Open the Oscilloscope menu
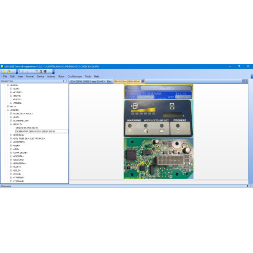The width and height of the screenshot is (253, 253). pyautogui.click(x=74, y=76)
